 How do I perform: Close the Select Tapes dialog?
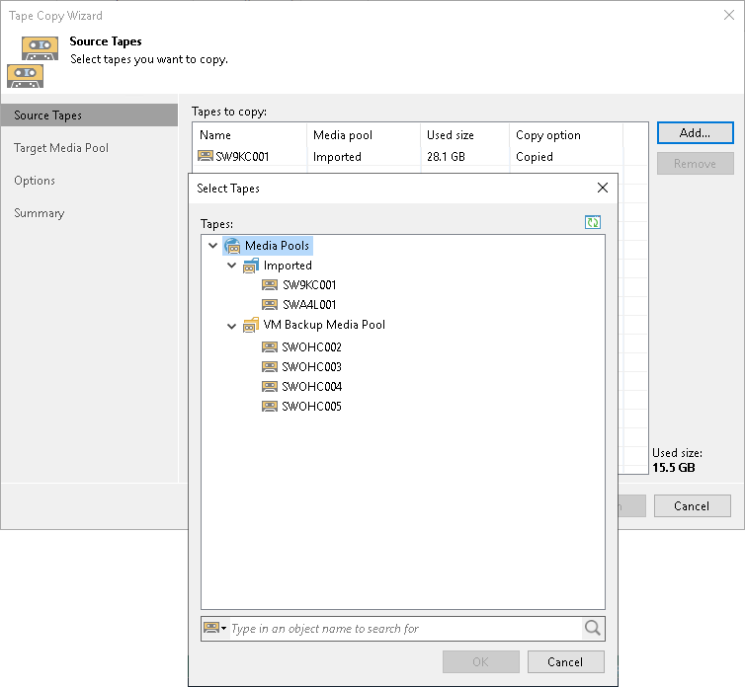click(x=603, y=188)
